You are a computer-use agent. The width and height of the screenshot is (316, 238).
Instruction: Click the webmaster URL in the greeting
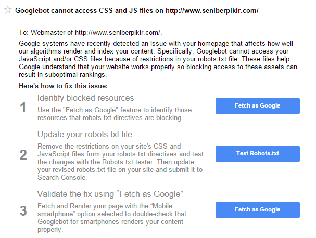tap(118, 32)
